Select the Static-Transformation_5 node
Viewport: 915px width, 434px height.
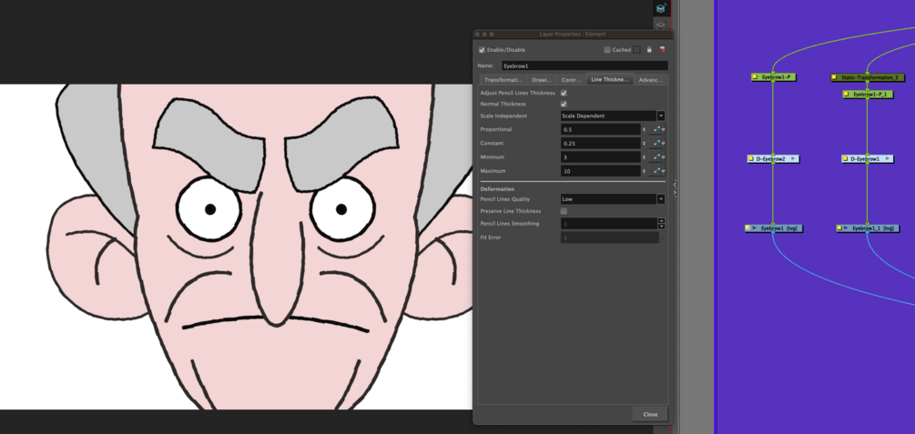(x=868, y=77)
